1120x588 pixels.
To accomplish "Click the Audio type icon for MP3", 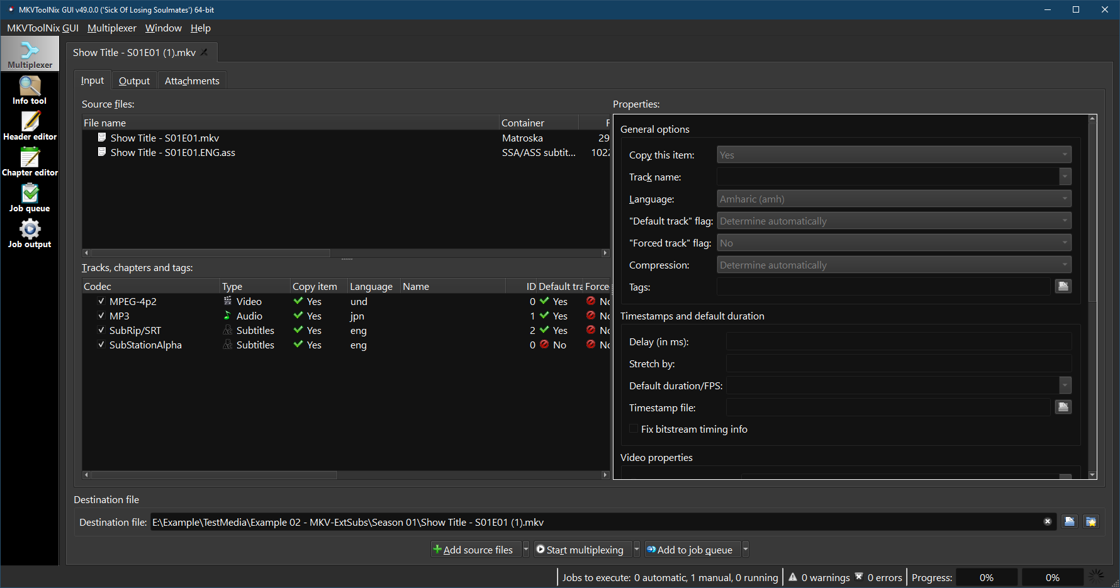I will [228, 315].
